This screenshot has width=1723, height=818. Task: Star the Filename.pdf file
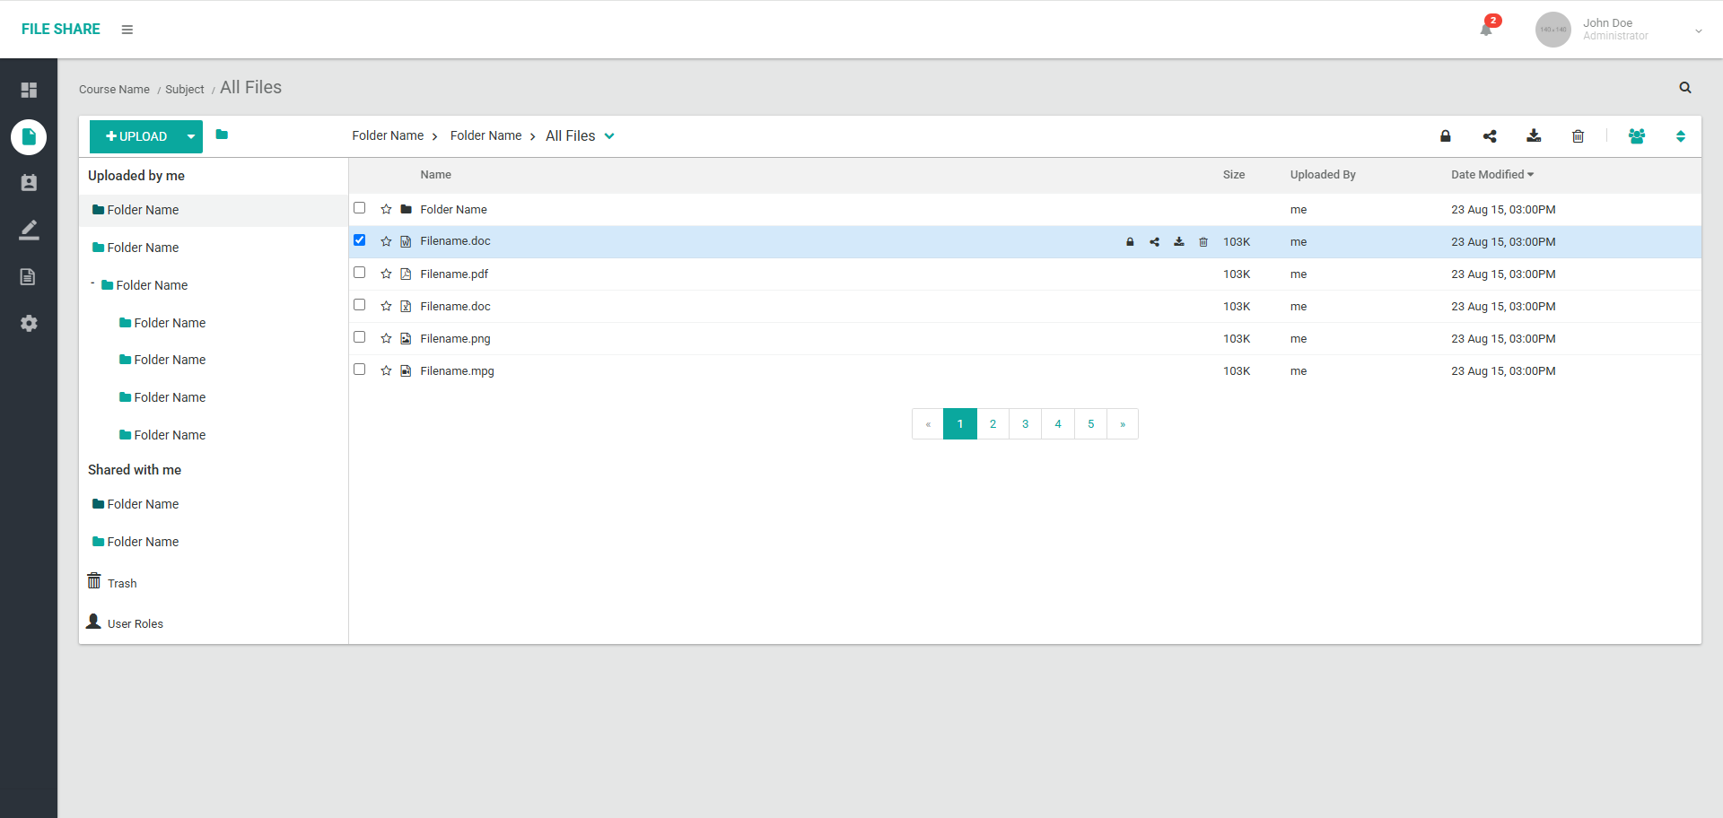[x=386, y=274]
